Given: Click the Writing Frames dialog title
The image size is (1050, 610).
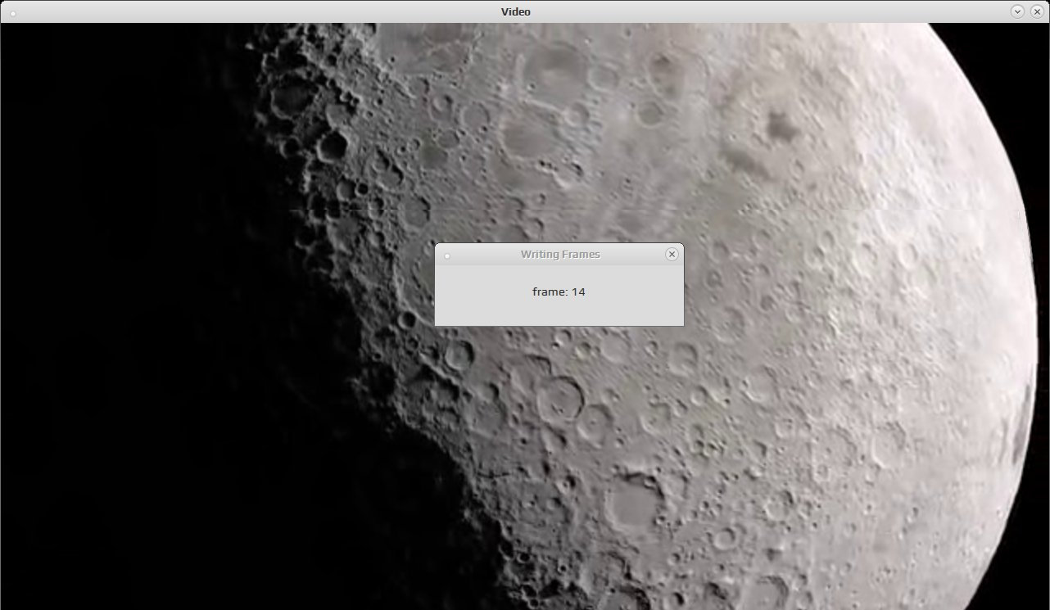Looking at the screenshot, I should (560, 255).
